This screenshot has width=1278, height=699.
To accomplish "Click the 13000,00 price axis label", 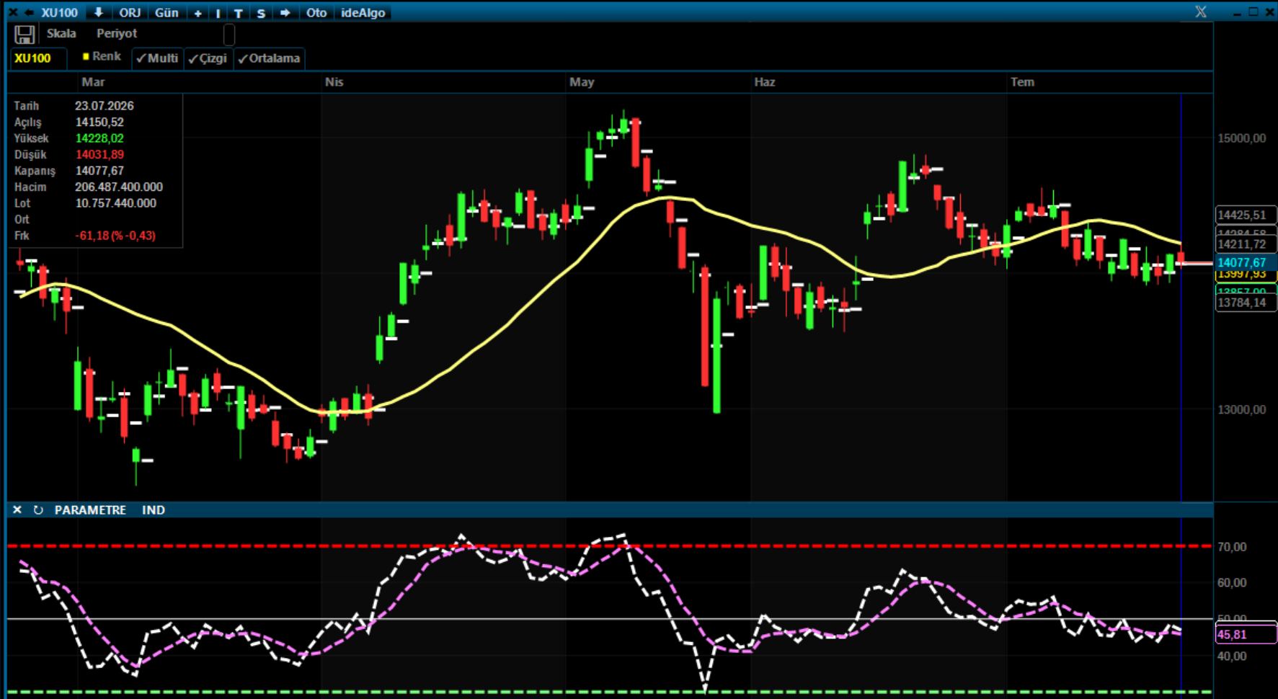I will point(1242,409).
